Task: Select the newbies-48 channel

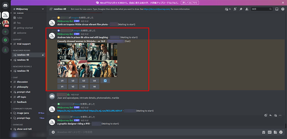Action: point(29,55)
